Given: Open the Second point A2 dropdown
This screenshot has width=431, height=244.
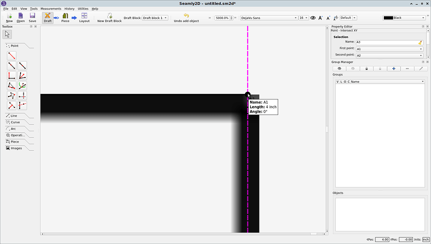Looking at the screenshot, I should (x=389, y=55).
